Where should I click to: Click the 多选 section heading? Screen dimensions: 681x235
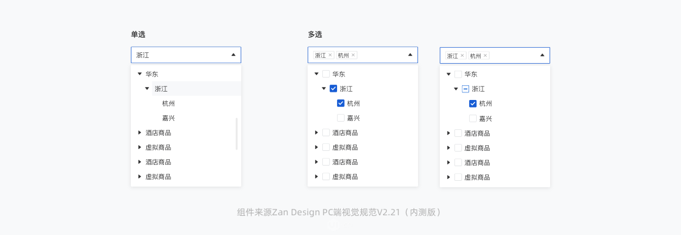click(x=315, y=34)
